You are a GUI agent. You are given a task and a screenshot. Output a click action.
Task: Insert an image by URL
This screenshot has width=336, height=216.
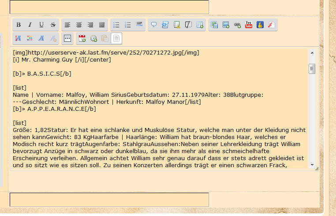click(226, 25)
